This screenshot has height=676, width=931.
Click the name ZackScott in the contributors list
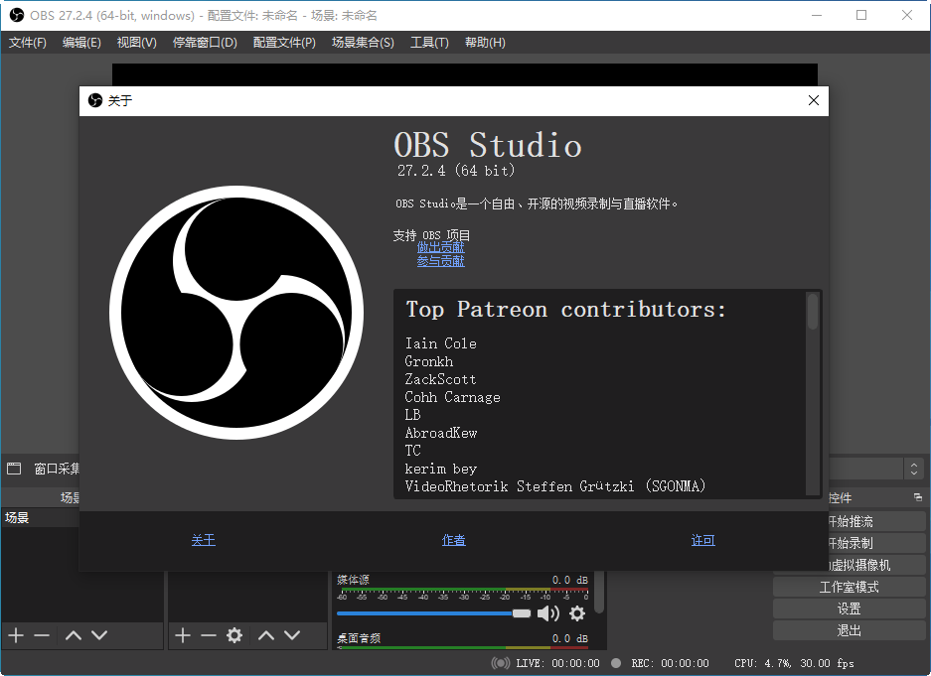tap(440, 379)
